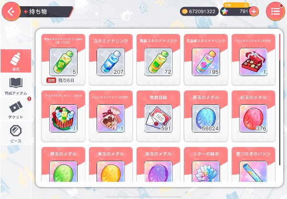Open the 2025 Valentine chocolate bag
This screenshot has height=199, width=287.
coord(111,116)
